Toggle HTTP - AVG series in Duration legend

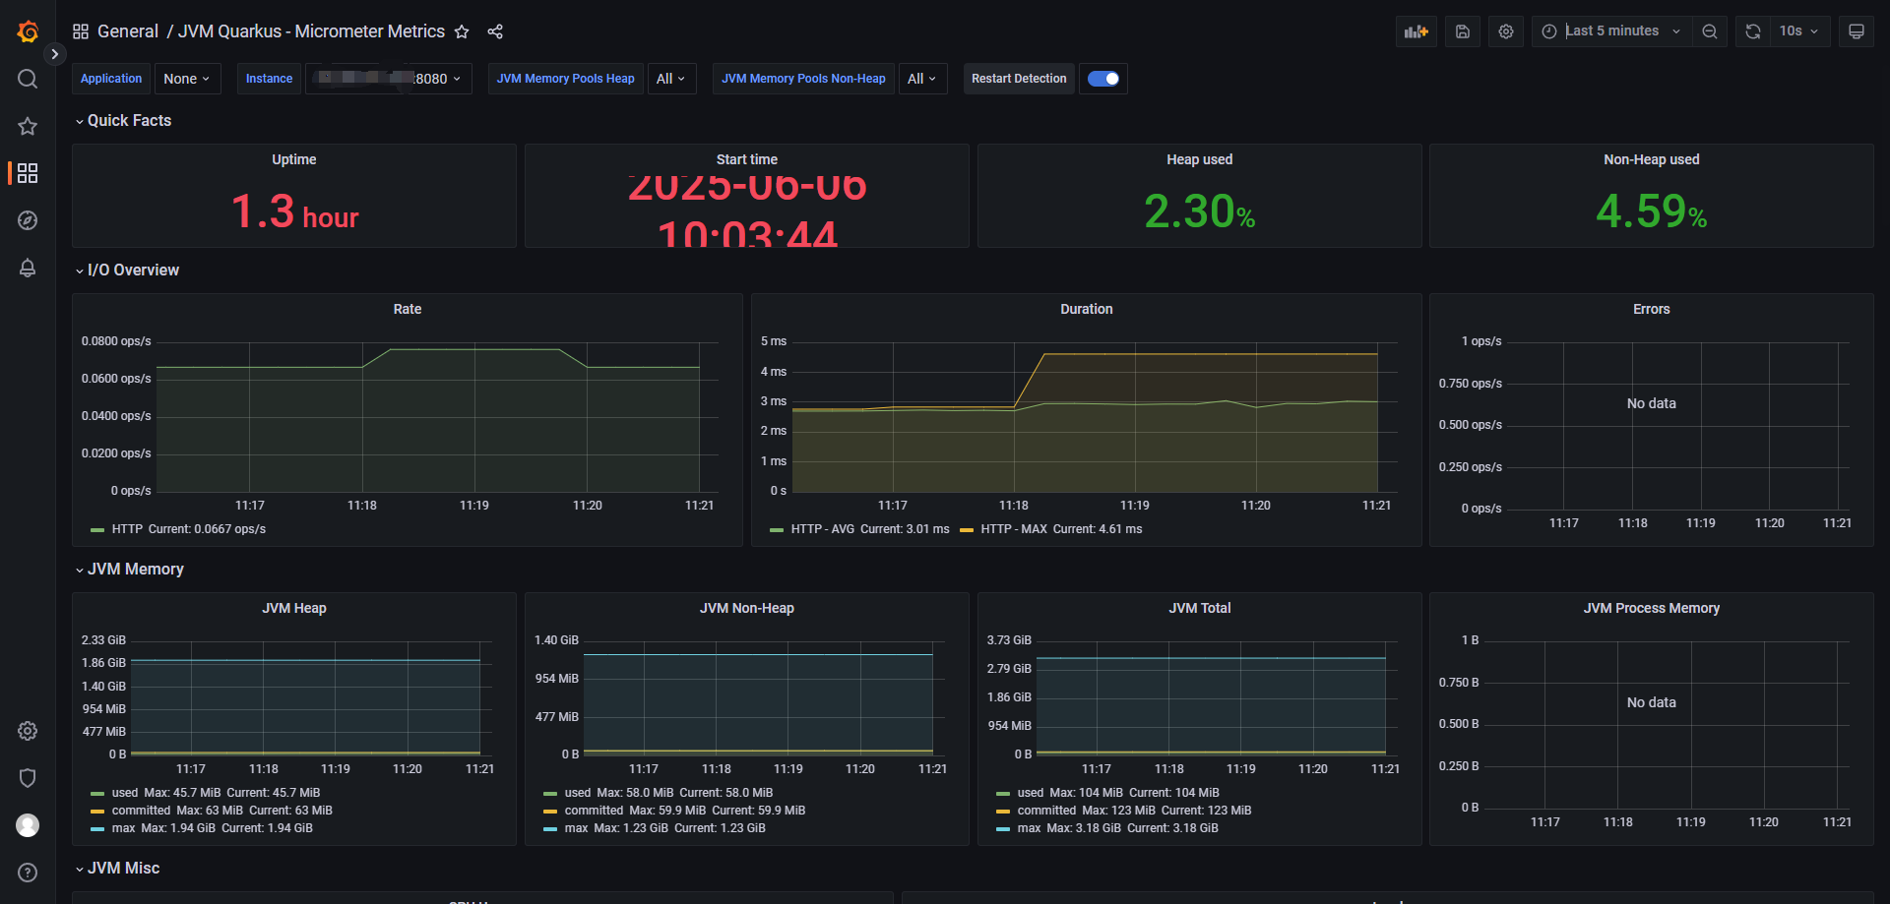point(823,529)
